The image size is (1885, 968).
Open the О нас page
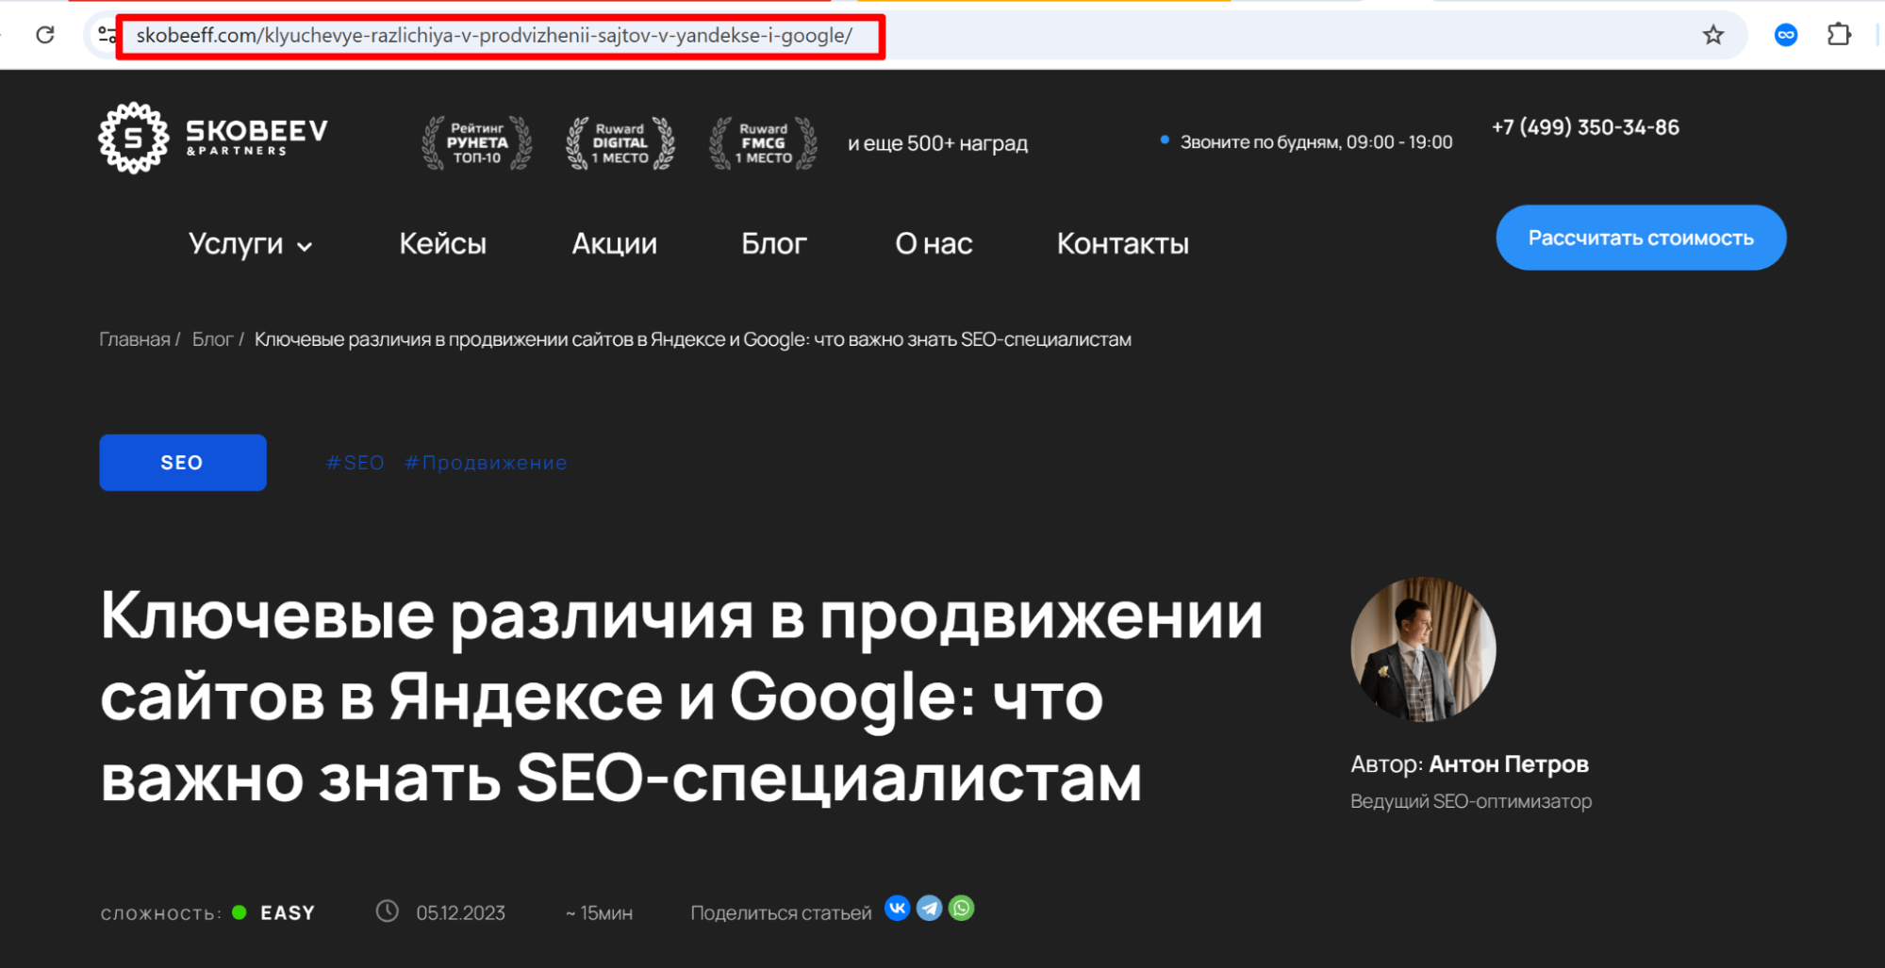[934, 243]
